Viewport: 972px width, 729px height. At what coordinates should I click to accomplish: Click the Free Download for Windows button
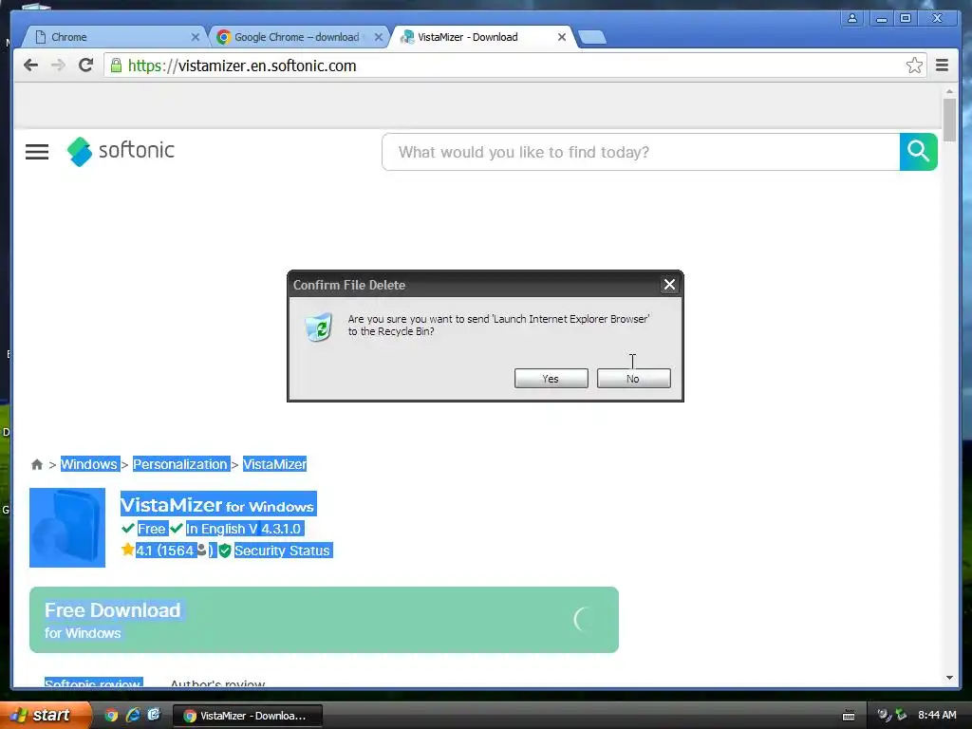tap(325, 620)
